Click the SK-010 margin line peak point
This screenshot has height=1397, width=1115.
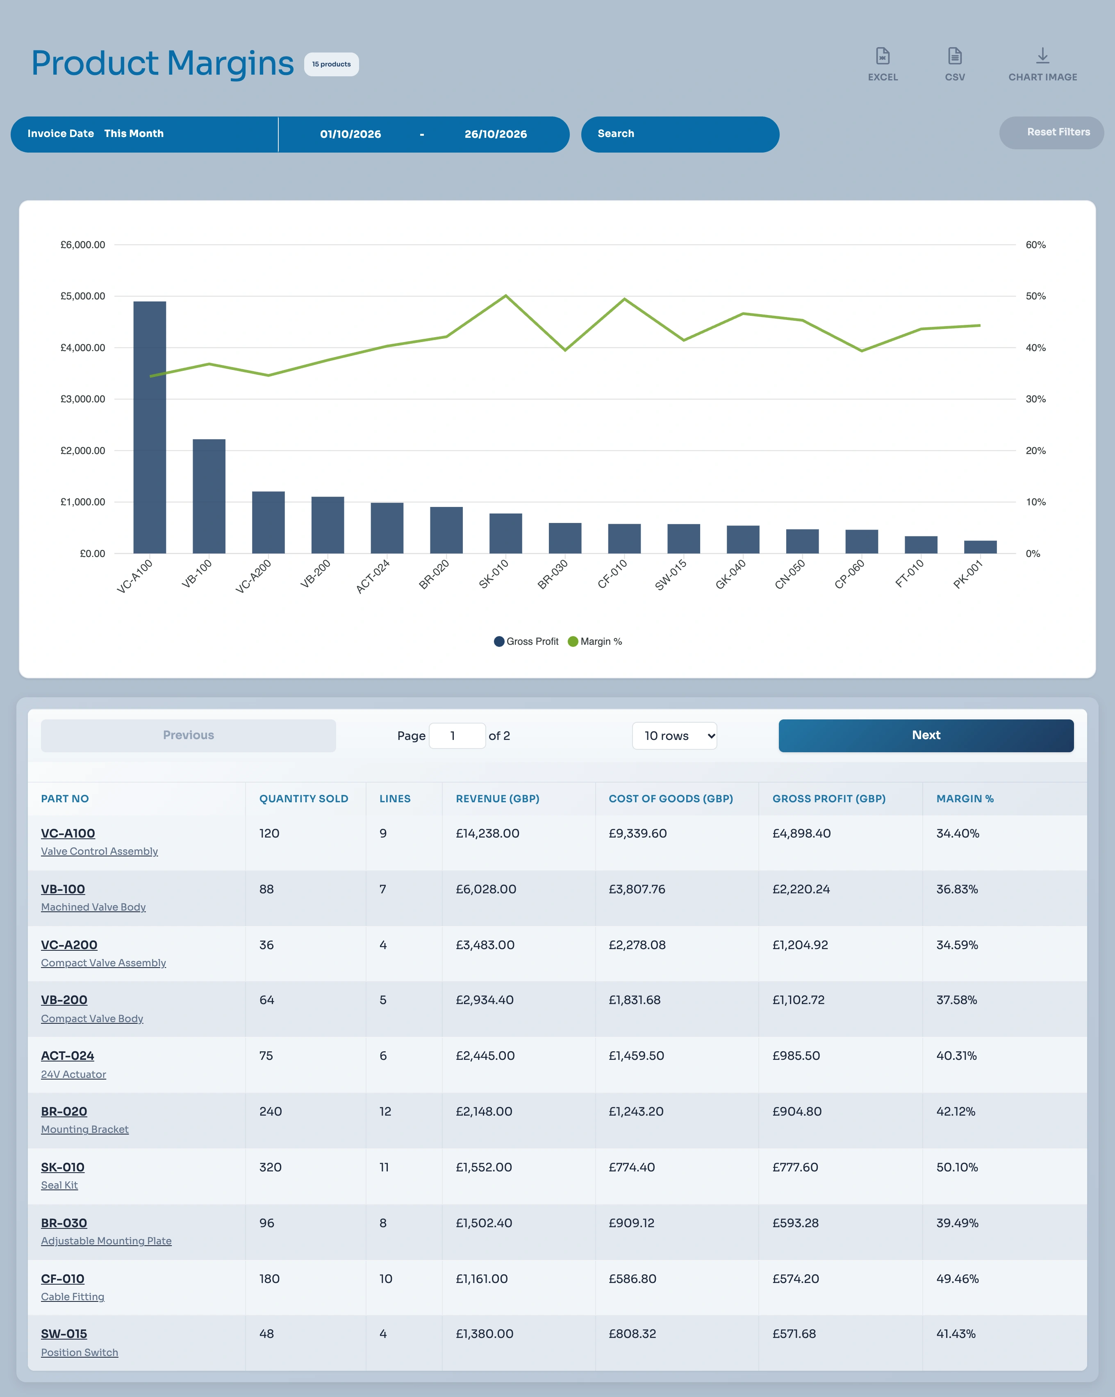click(x=506, y=296)
